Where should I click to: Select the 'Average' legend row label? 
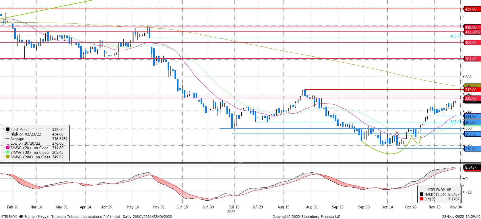[x=17, y=139]
